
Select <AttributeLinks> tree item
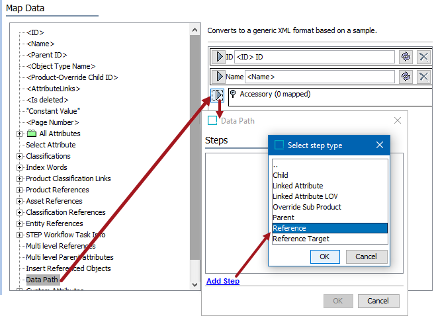(54, 89)
